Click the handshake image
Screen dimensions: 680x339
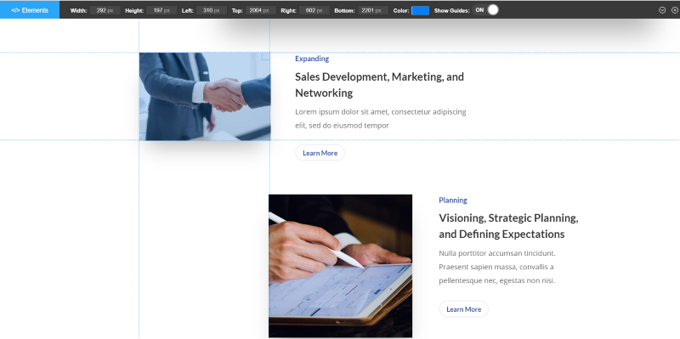[x=205, y=96]
